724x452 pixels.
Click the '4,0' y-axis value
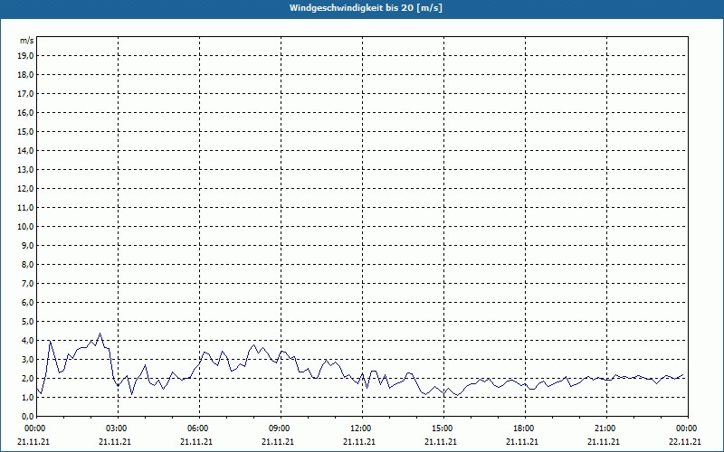[x=27, y=341]
